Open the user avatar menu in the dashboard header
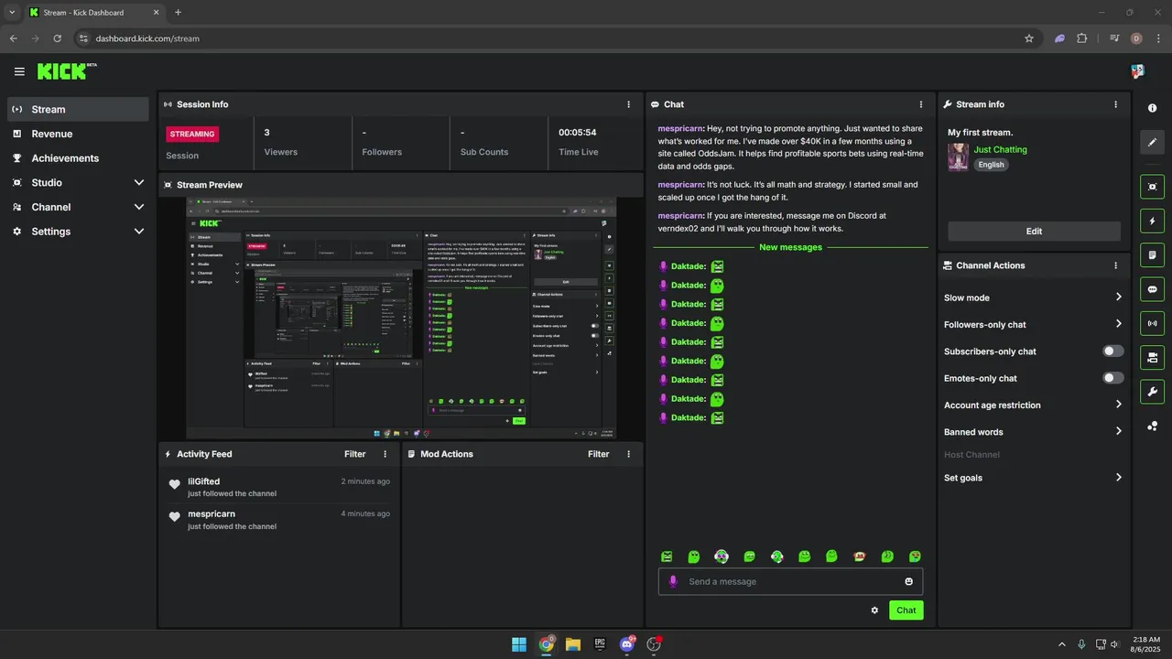The width and height of the screenshot is (1172, 659). click(x=1137, y=70)
